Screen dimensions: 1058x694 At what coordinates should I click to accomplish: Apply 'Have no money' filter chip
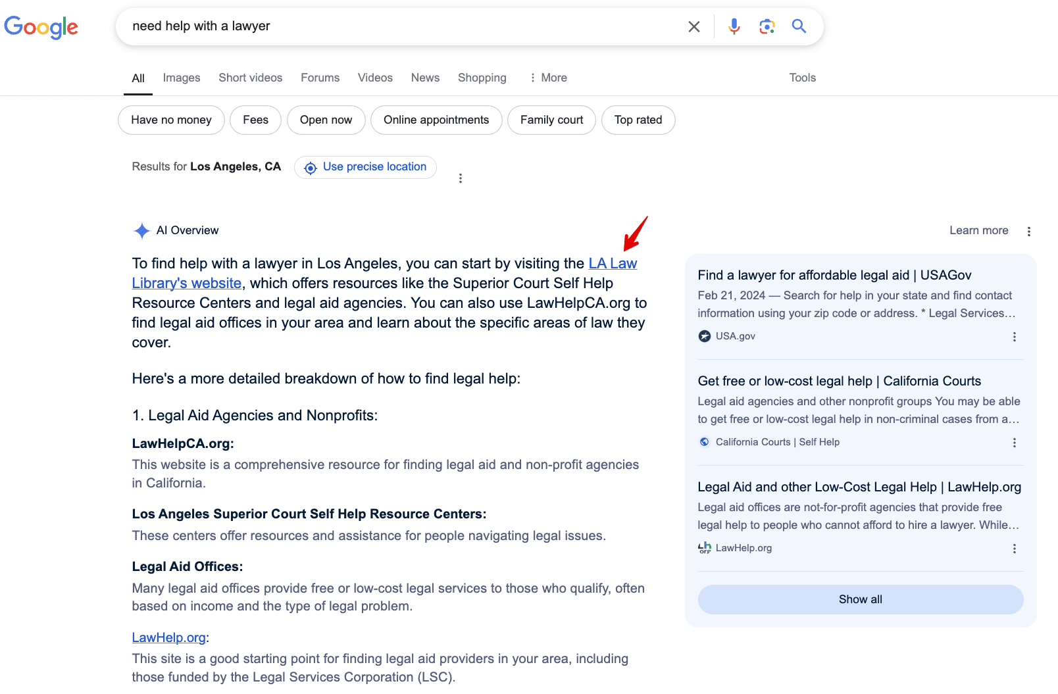171,120
